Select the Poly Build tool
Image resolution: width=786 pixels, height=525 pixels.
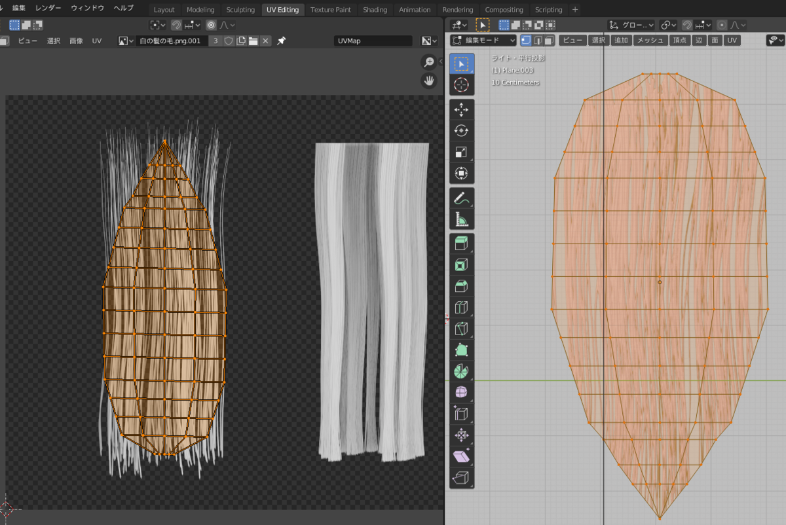click(x=462, y=350)
